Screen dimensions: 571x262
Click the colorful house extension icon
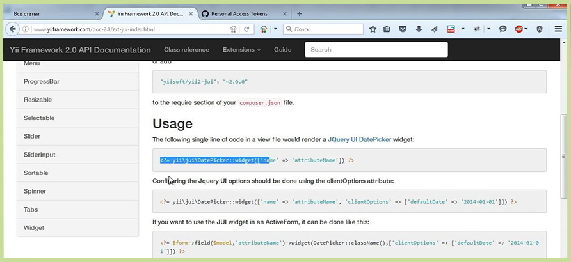pos(264,29)
